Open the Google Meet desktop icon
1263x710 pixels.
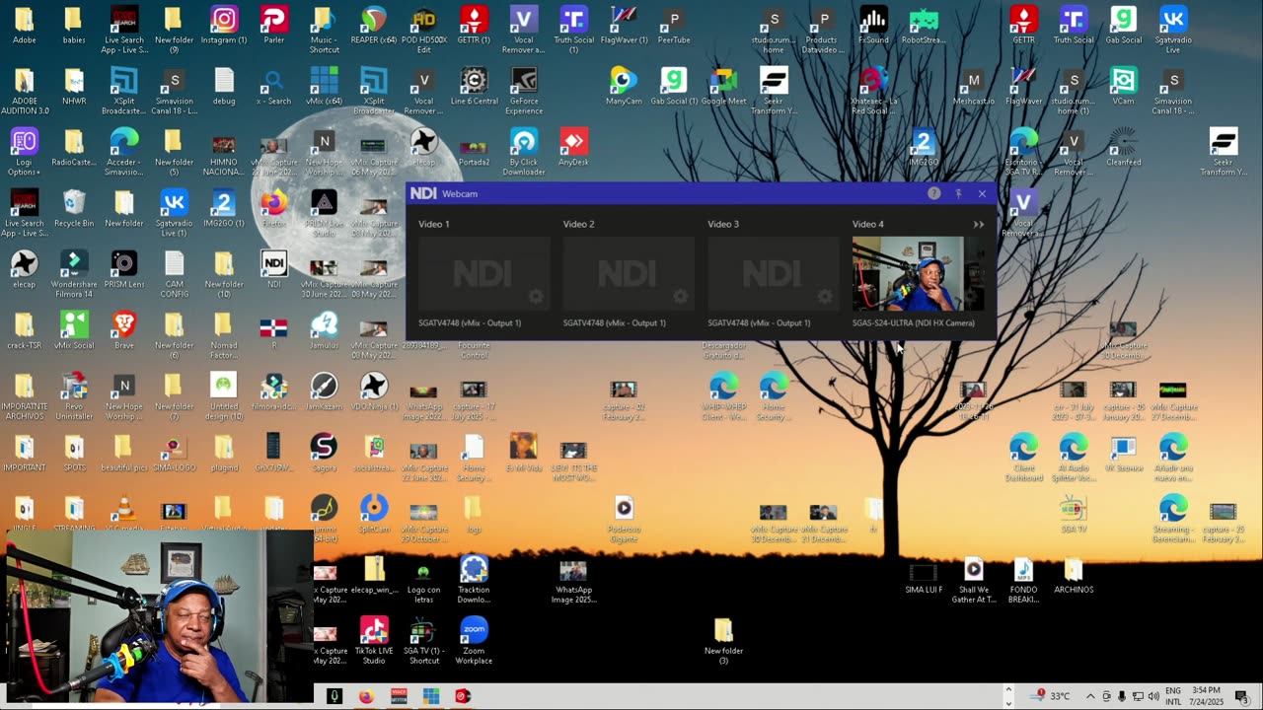tap(723, 87)
